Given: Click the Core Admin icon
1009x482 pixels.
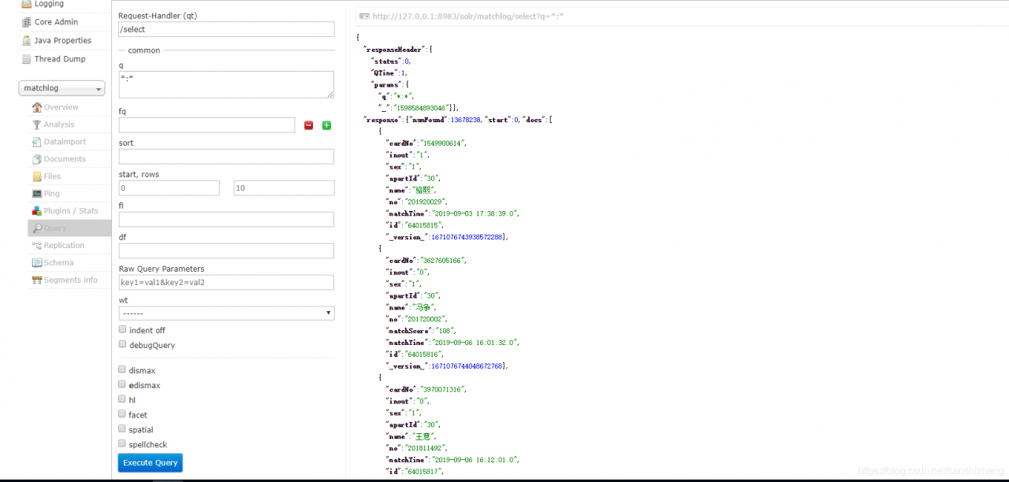Looking at the screenshot, I should tap(27, 22).
